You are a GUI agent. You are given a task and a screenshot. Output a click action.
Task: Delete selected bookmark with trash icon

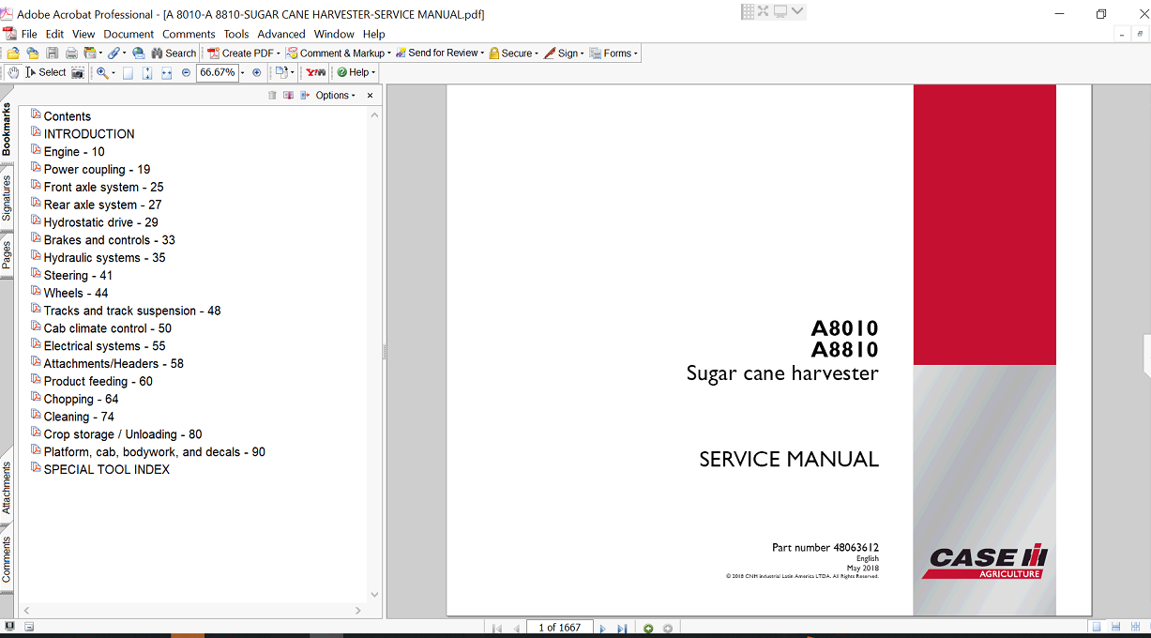pyautogui.click(x=272, y=94)
